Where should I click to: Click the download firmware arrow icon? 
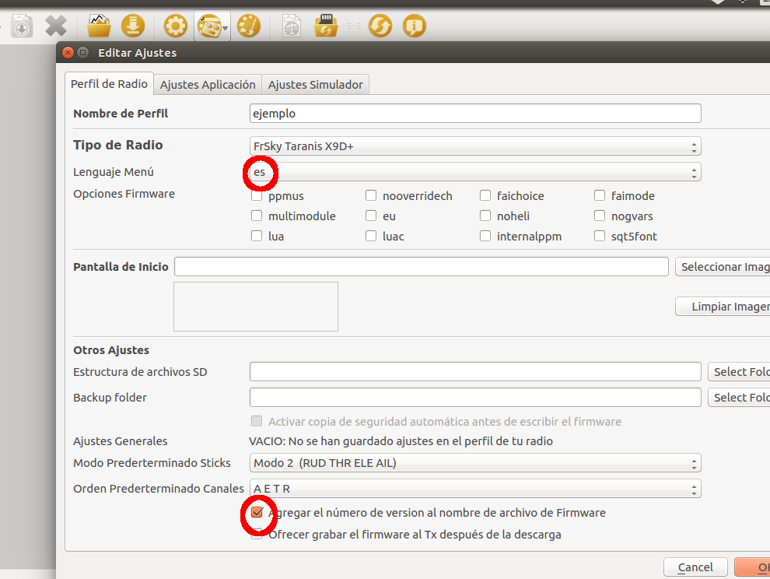[x=133, y=26]
